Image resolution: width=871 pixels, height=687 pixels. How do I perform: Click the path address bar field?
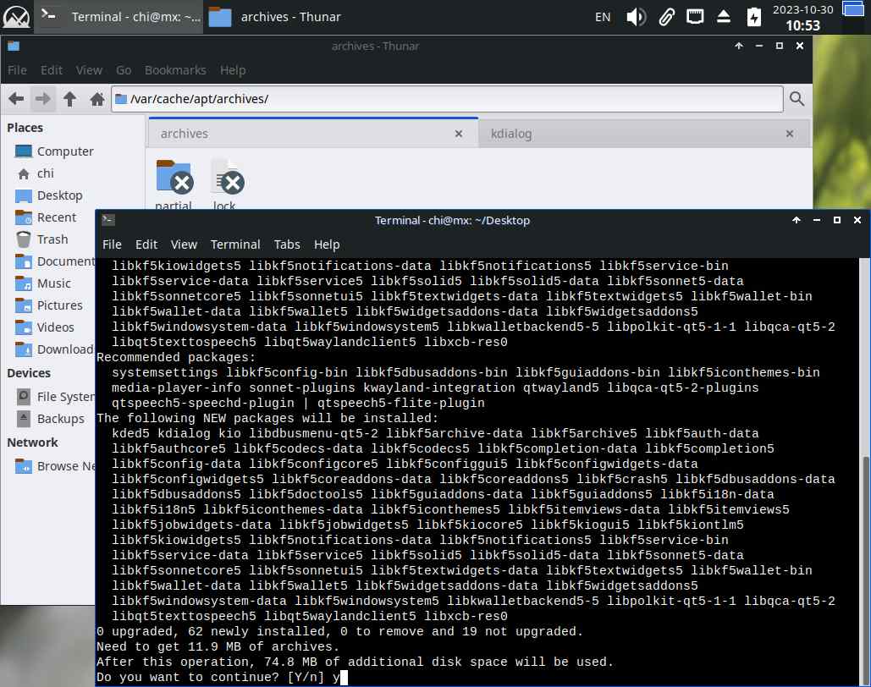(449, 100)
